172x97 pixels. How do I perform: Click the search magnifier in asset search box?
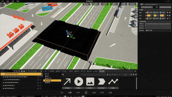pyautogui.click(x=81, y=75)
